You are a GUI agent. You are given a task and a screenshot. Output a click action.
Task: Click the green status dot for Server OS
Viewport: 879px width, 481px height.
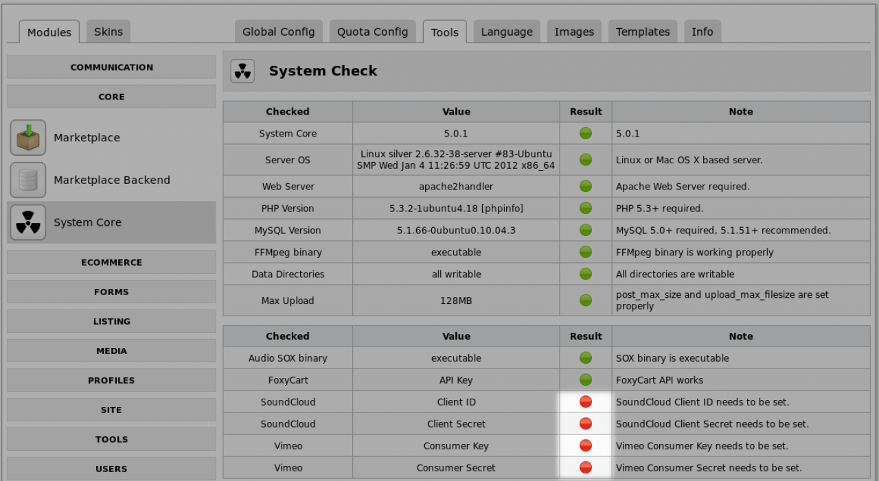point(586,160)
